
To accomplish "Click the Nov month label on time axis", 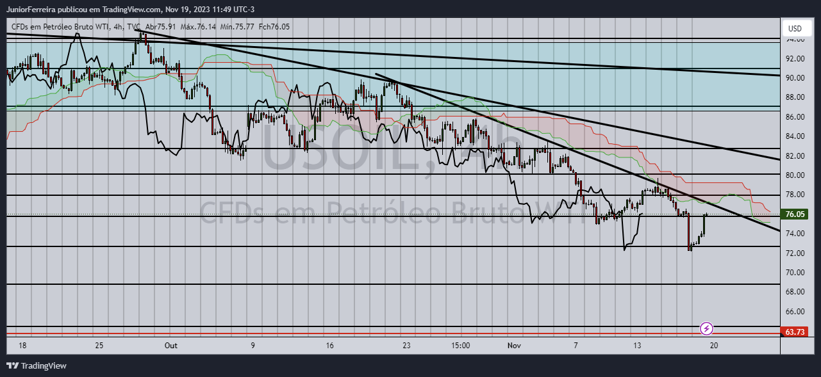I will 514,346.
